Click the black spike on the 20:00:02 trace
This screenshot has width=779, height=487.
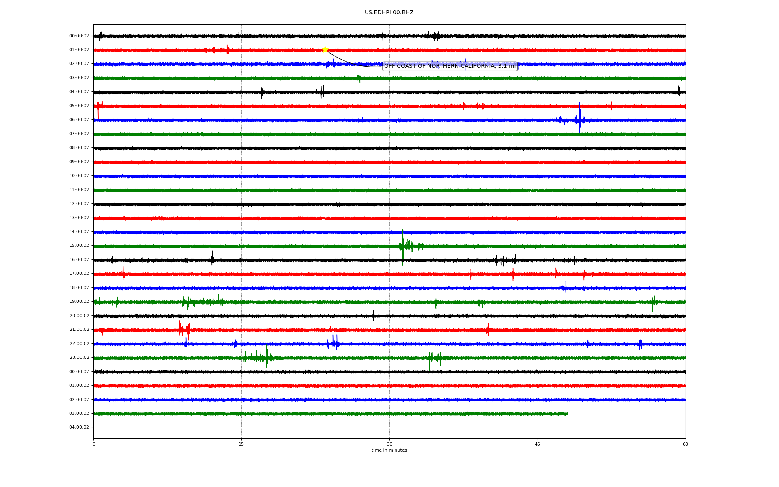[x=373, y=315]
